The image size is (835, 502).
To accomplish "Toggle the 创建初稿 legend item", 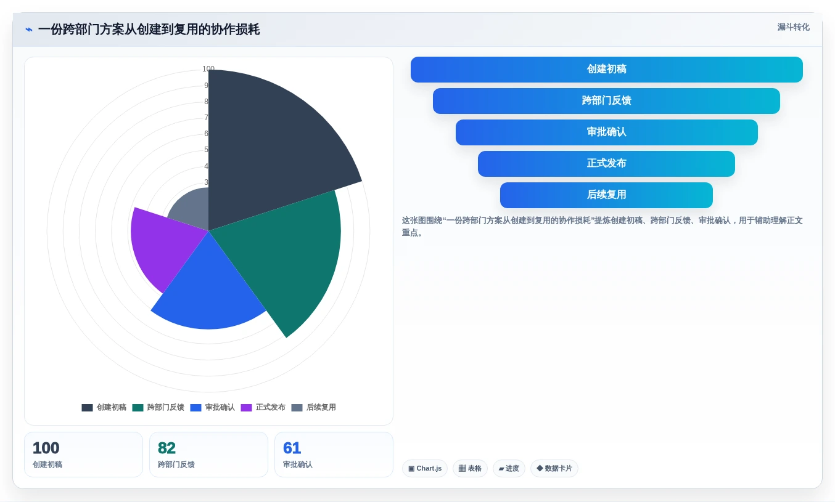I will pos(104,408).
